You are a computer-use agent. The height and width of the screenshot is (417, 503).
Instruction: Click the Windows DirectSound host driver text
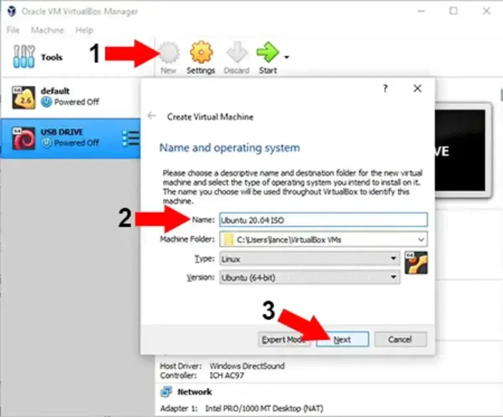pos(247,366)
